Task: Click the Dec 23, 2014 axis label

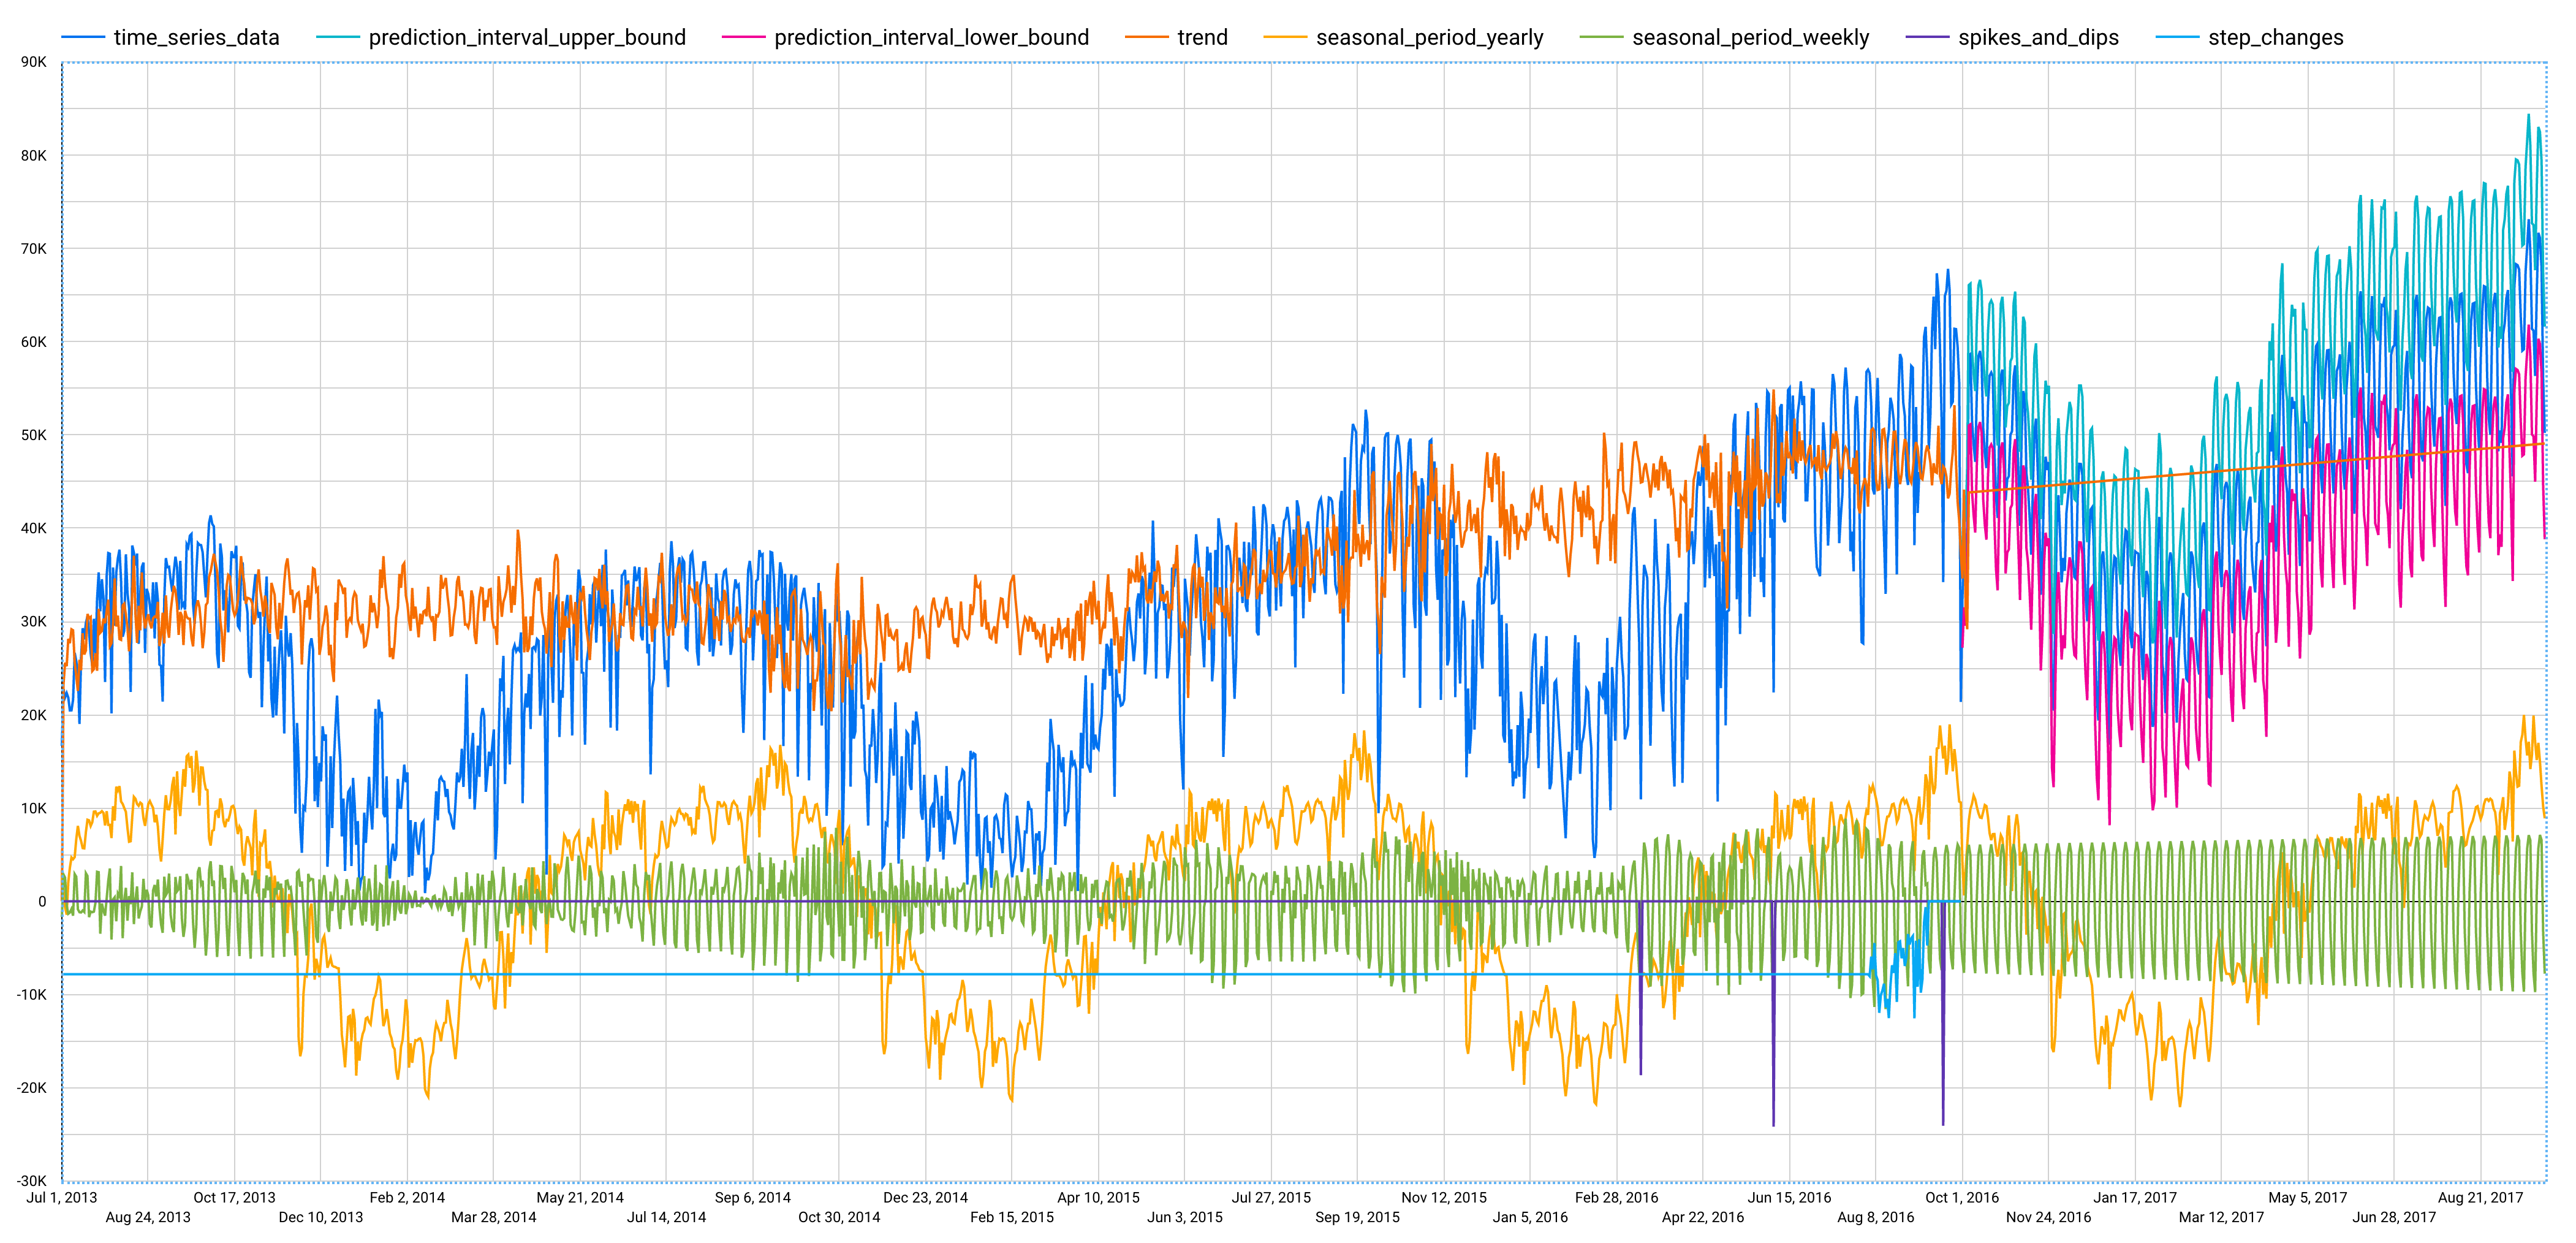Action: coord(926,1197)
